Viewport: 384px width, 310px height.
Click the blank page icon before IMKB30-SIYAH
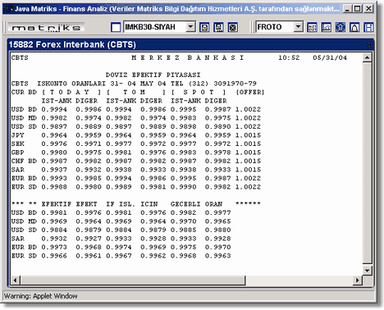point(116,27)
